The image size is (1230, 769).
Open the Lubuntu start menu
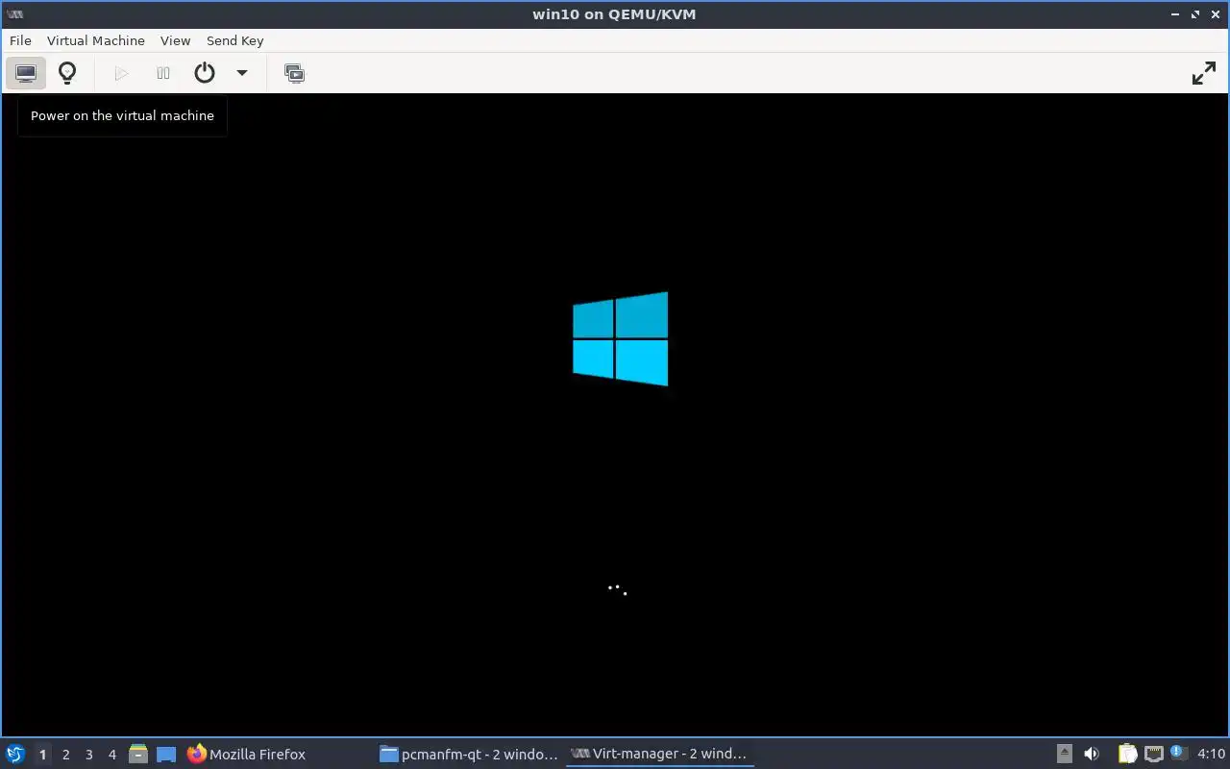click(15, 754)
